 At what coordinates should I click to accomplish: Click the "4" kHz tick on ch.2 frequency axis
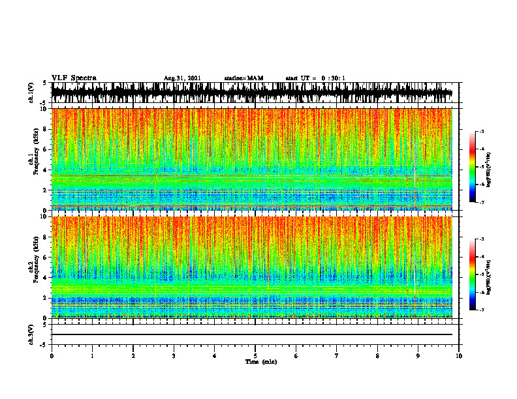46,278
